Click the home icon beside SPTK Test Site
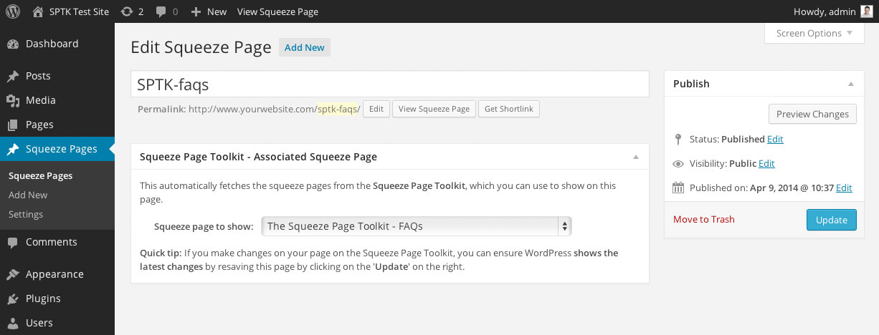 [37, 11]
